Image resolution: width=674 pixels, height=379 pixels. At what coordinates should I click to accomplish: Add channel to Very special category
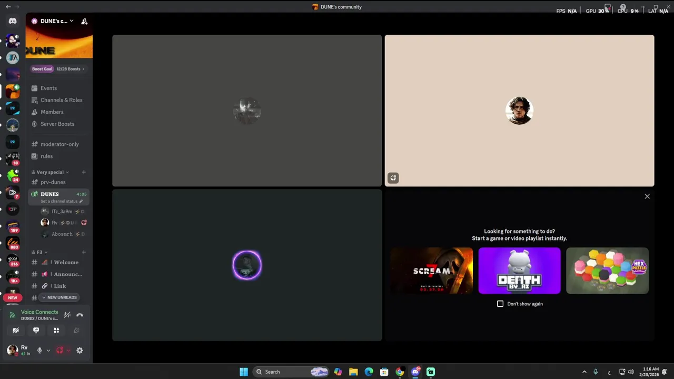tap(84, 172)
